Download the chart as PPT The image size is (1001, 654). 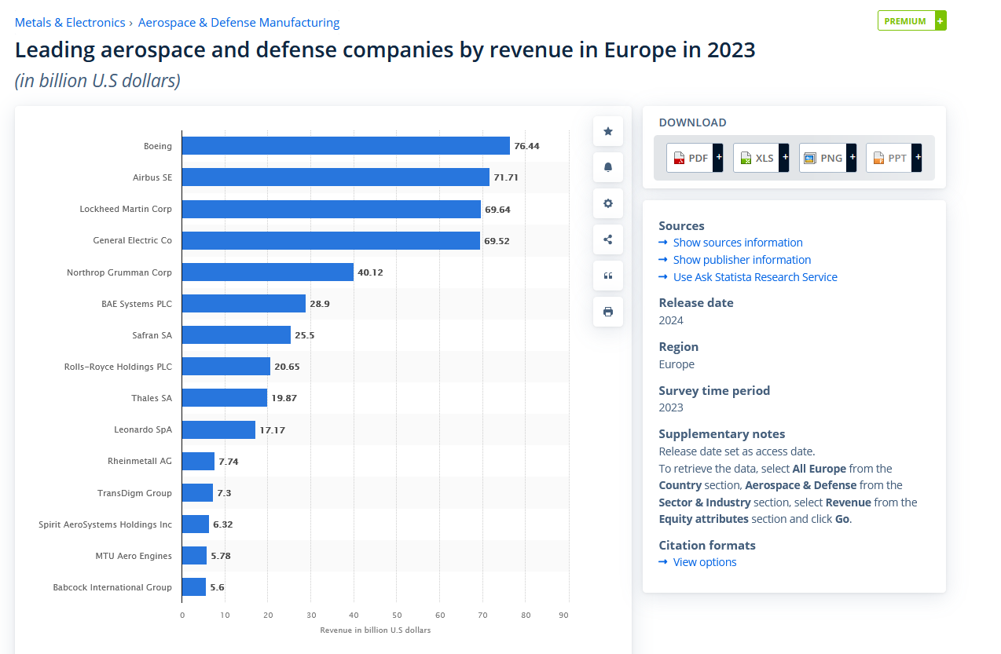coord(893,158)
